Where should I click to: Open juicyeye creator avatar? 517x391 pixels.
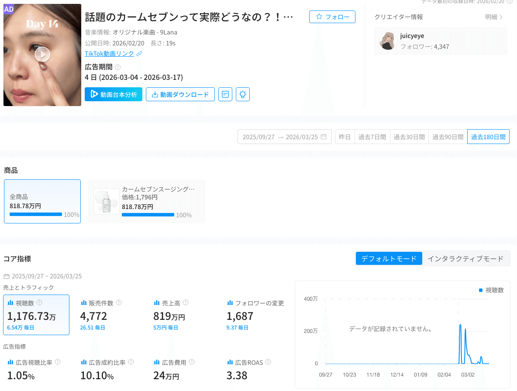pos(387,41)
